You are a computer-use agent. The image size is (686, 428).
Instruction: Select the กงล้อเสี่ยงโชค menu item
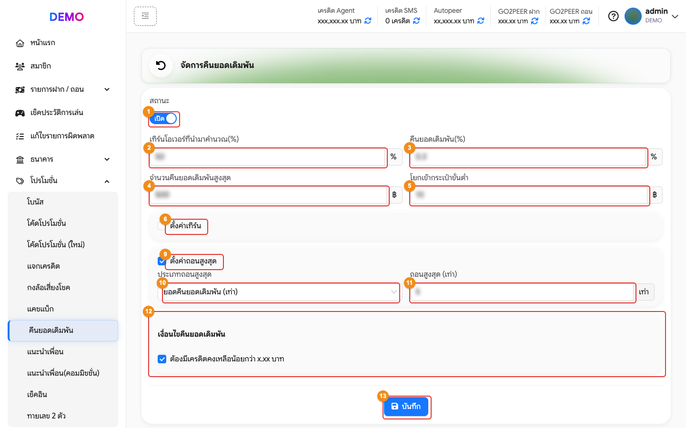click(63, 288)
